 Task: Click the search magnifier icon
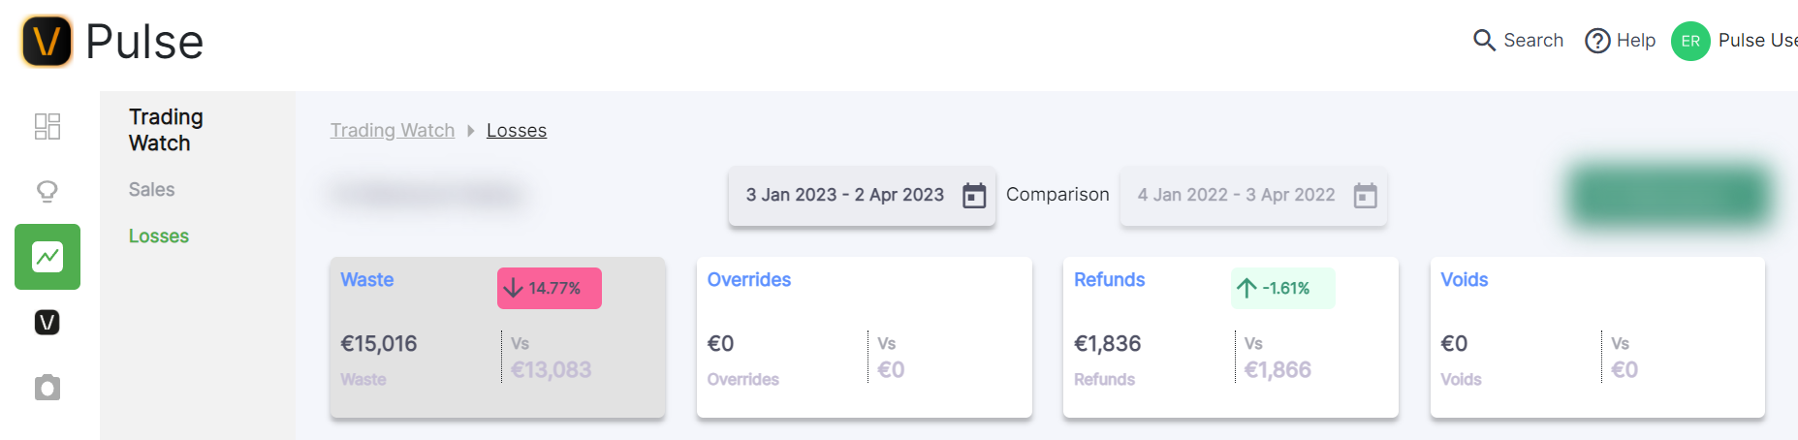tap(1484, 41)
